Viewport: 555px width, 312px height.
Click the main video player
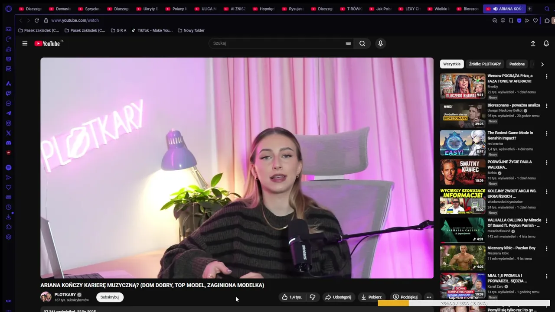237,168
